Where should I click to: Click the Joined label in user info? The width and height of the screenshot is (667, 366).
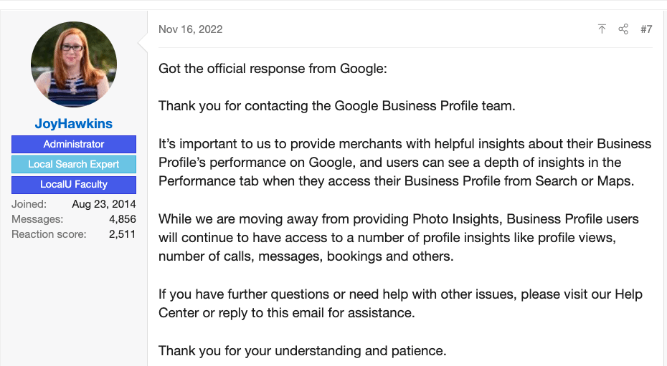(29, 204)
